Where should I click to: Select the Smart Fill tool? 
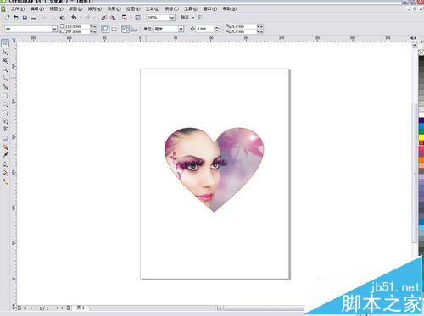click(x=5, y=86)
